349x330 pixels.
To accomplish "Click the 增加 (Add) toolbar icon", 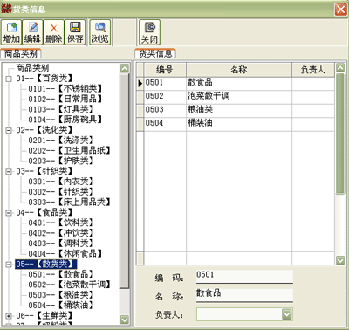I will click(x=11, y=32).
